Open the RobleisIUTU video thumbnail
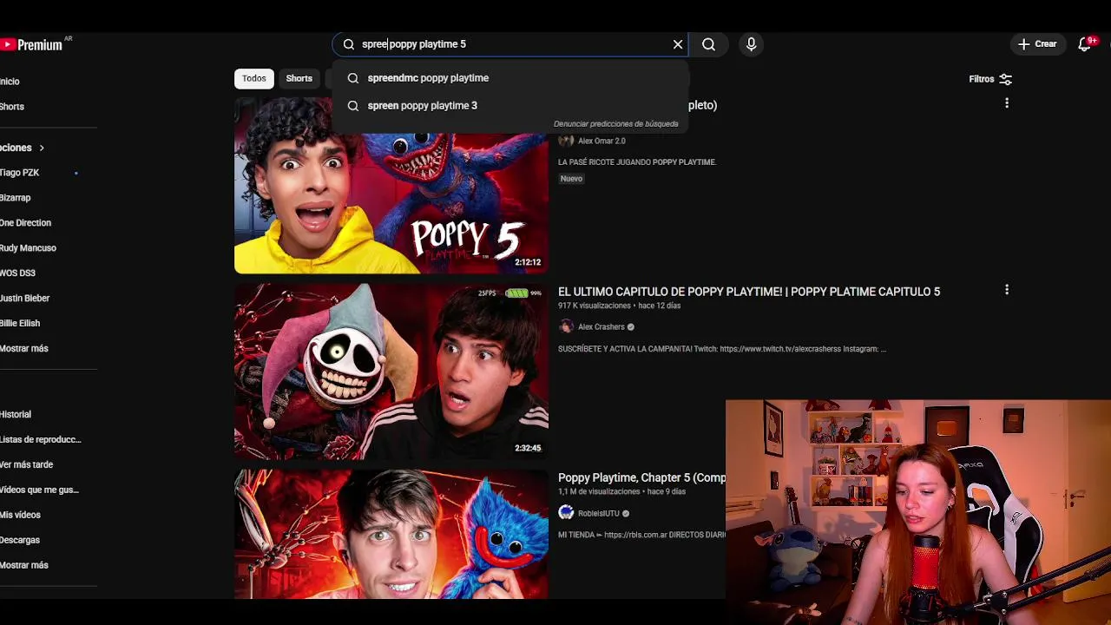Viewport: 1111px width, 625px height. [391, 534]
